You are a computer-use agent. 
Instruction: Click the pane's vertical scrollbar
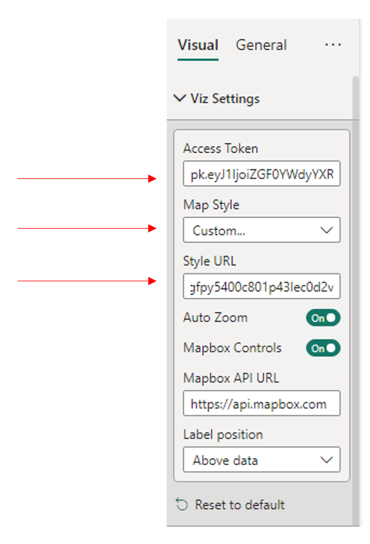pyautogui.click(x=356, y=299)
